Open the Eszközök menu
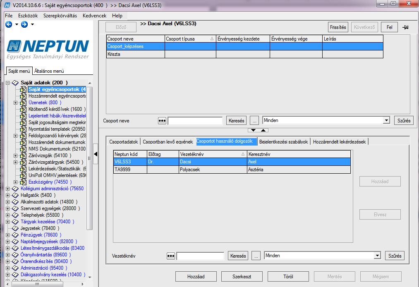The image size is (419, 287). (28, 16)
